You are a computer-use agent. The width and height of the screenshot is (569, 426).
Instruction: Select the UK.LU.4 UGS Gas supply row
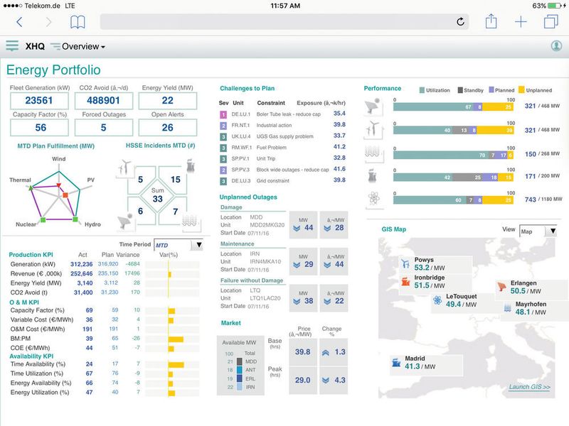tap(282, 136)
